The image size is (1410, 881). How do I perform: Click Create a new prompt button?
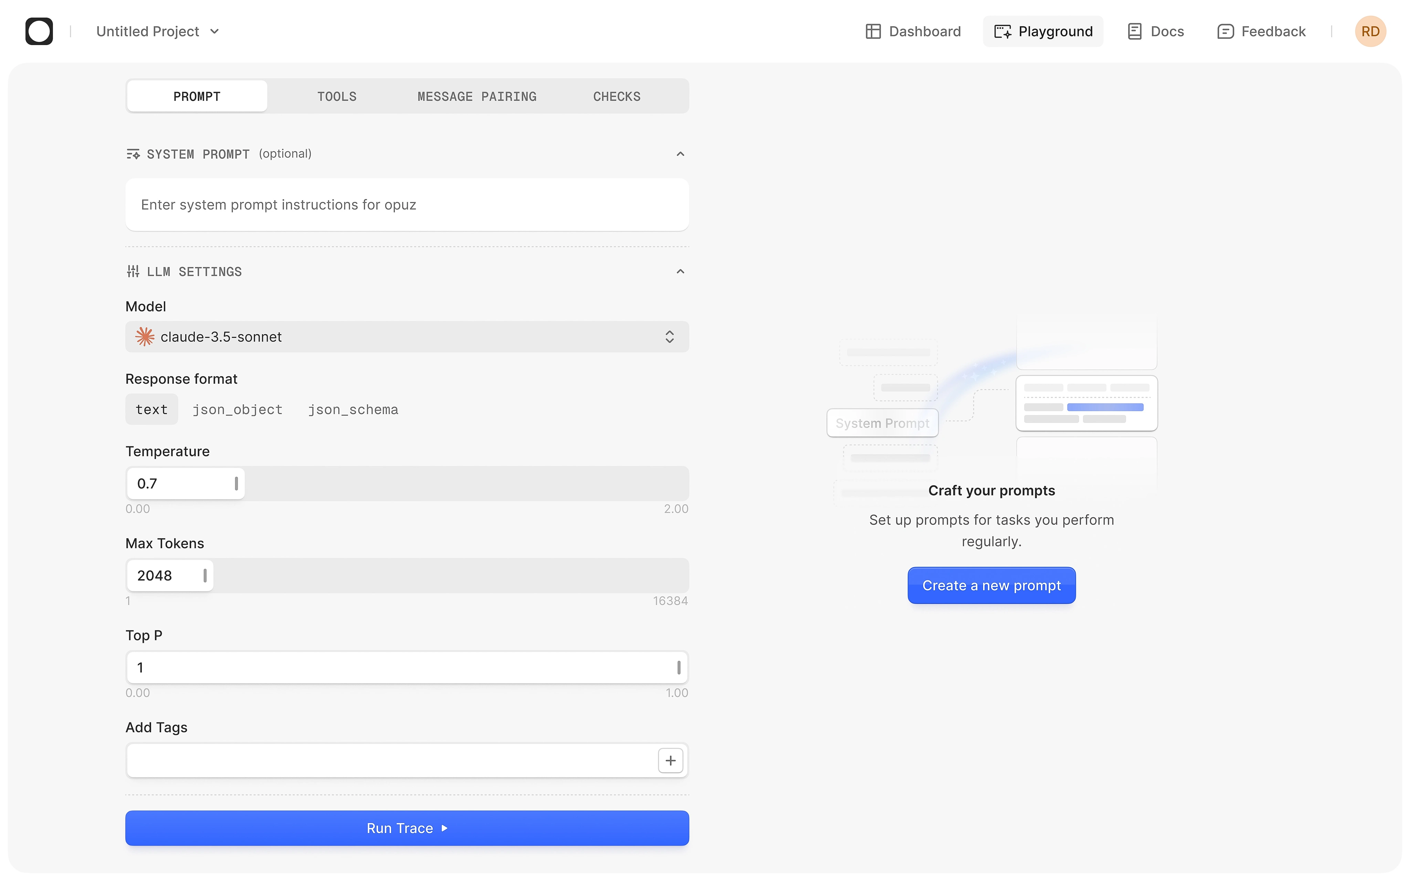click(x=991, y=586)
